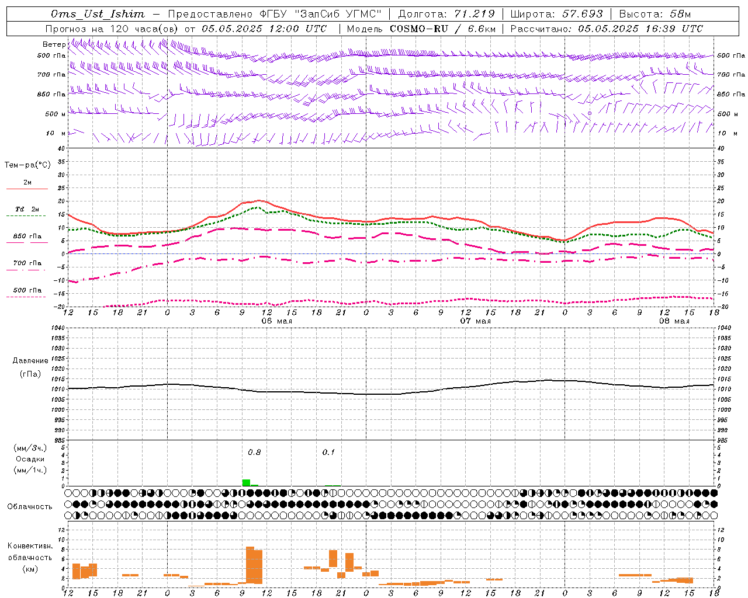Click the tallest orange convective cloud bar
The width and height of the screenshot is (748, 598).
pos(250,565)
